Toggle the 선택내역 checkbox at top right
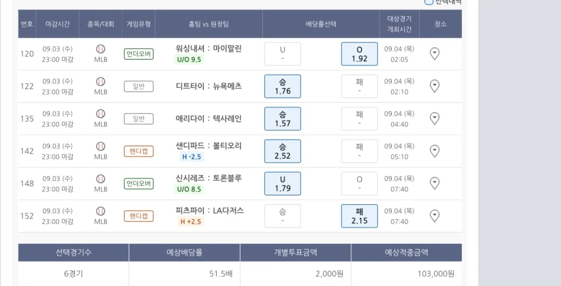This screenshot has width=561, height=286. coord(429,2)
